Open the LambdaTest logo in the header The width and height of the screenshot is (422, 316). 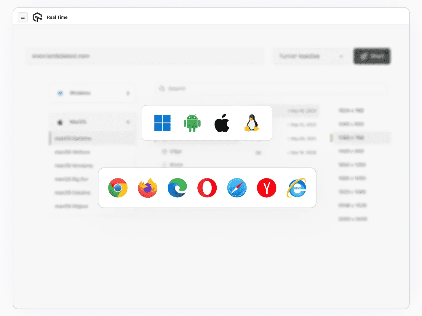(37, 17)
